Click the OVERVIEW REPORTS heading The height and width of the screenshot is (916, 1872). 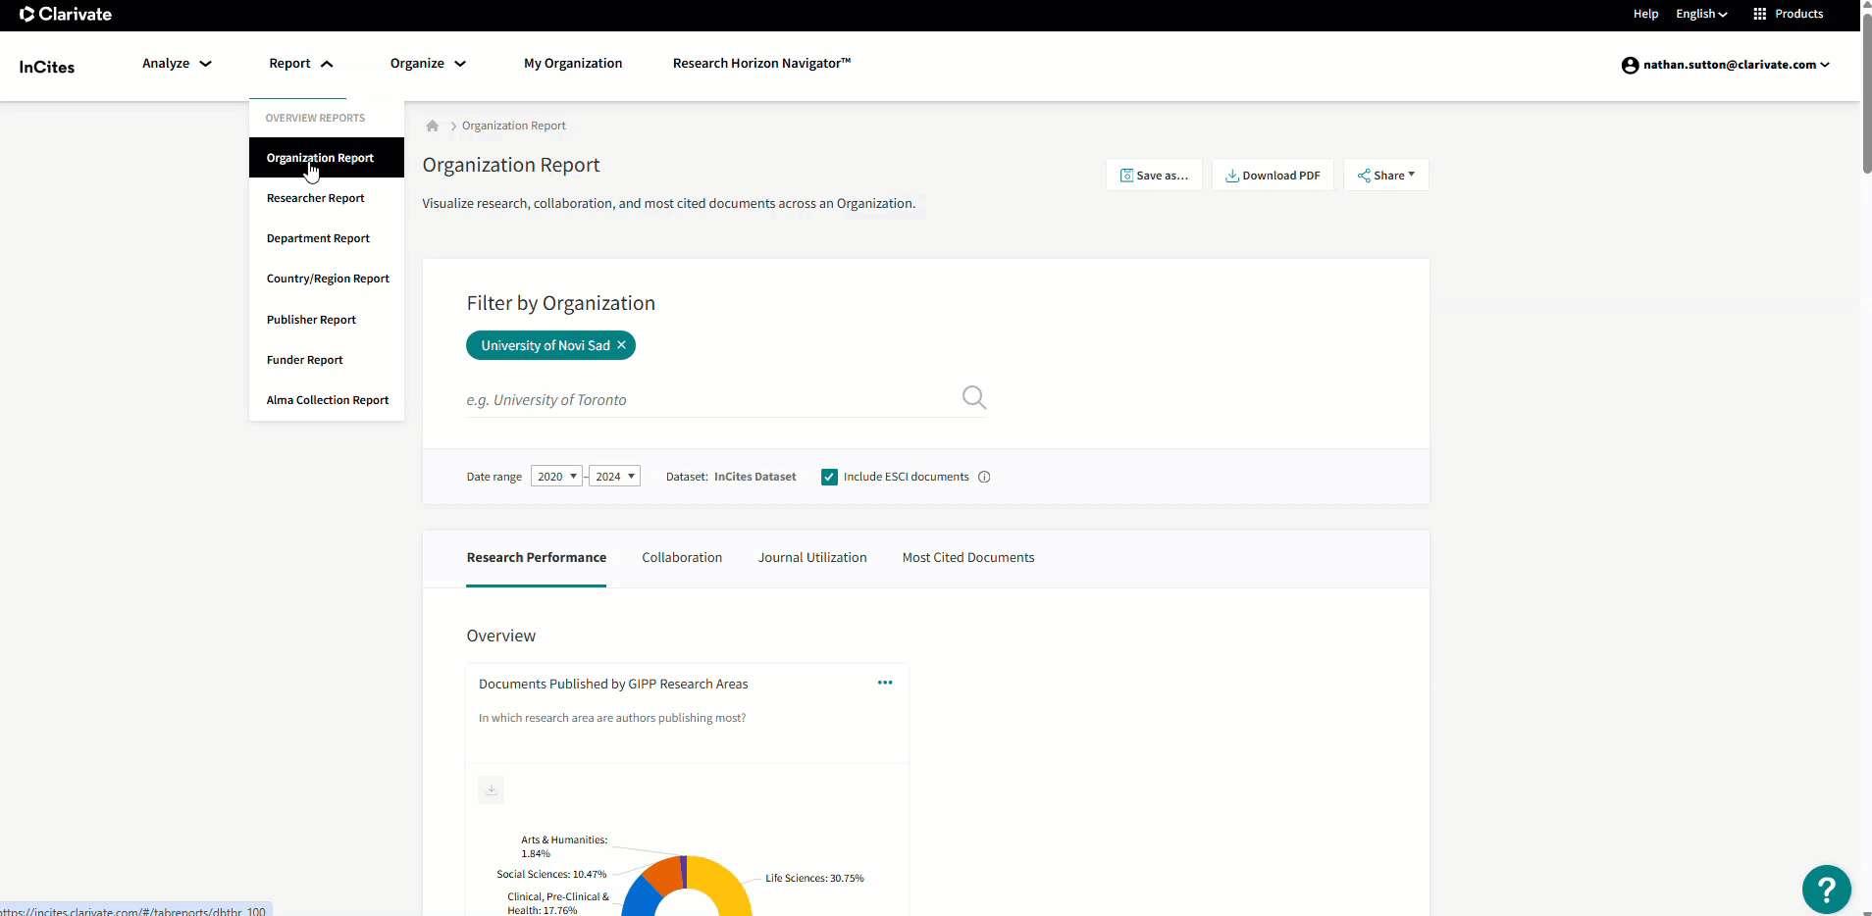(315, 118)
